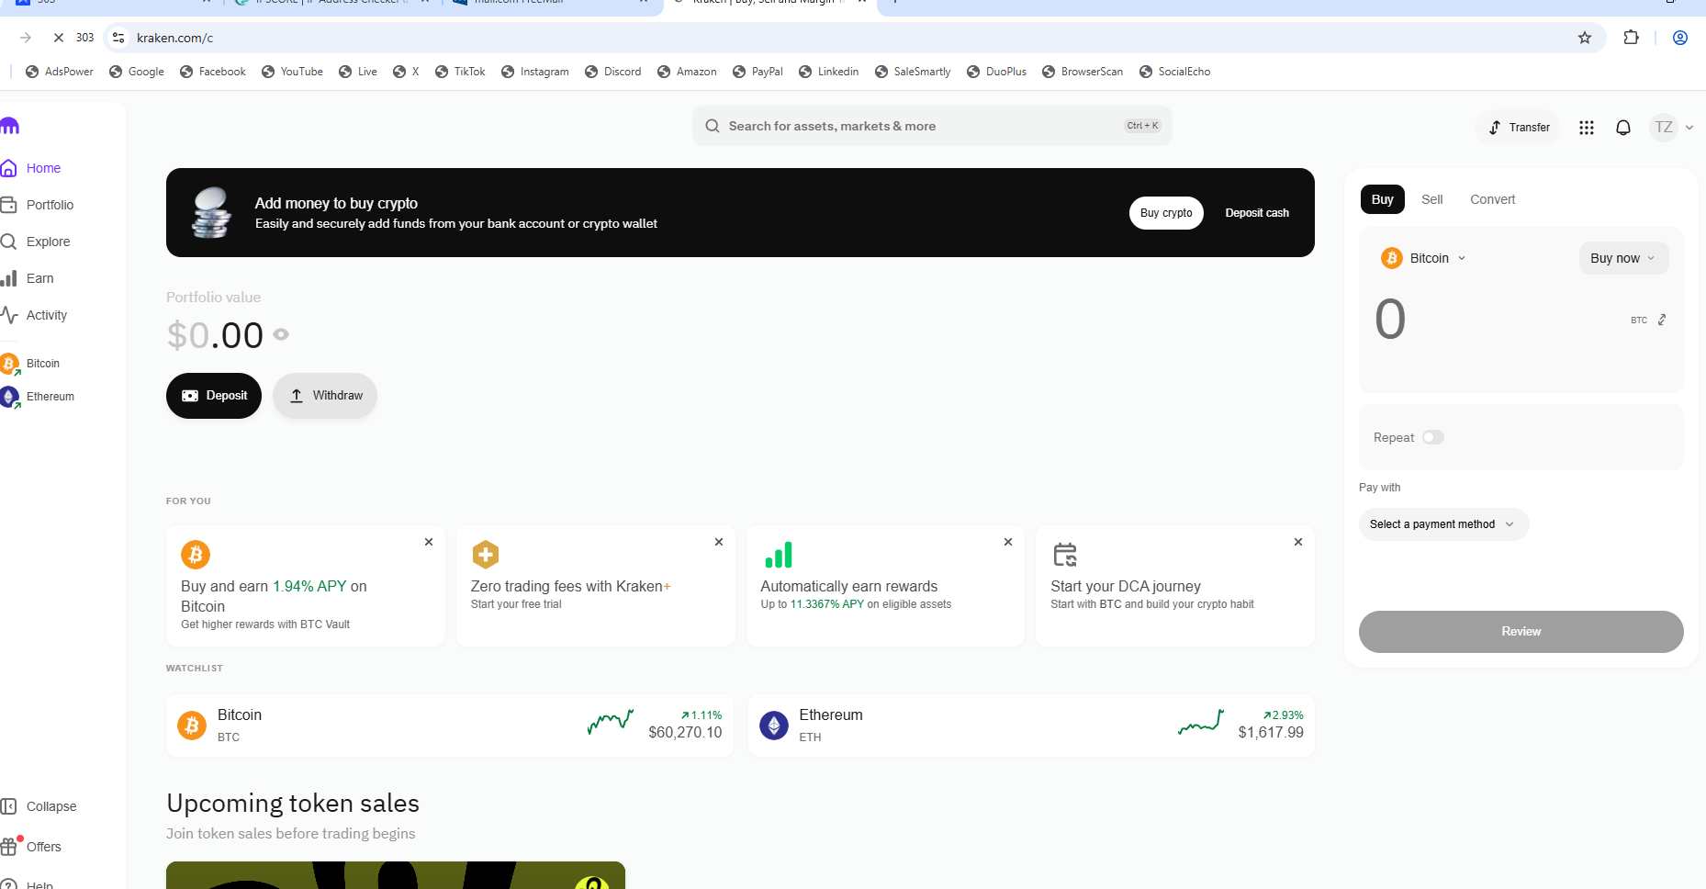Open the Offers gift icon
The height and width of the screenshot is (889, 1706).
[x=9, y=847]
